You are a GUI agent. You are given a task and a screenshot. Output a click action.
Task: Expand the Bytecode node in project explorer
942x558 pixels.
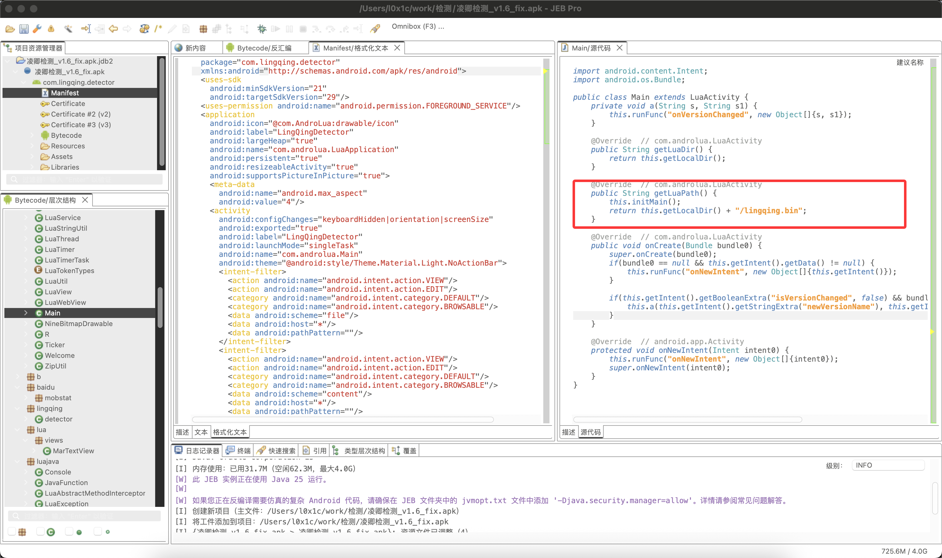32,135
